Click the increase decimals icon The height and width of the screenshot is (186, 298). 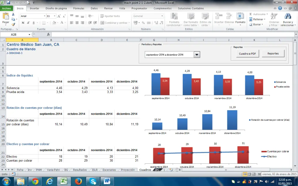156,23
